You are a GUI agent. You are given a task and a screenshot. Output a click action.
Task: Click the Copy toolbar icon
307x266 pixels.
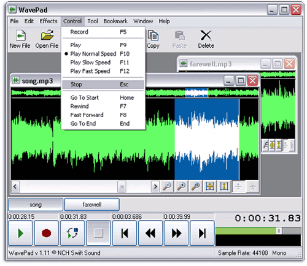coord(153,35)
